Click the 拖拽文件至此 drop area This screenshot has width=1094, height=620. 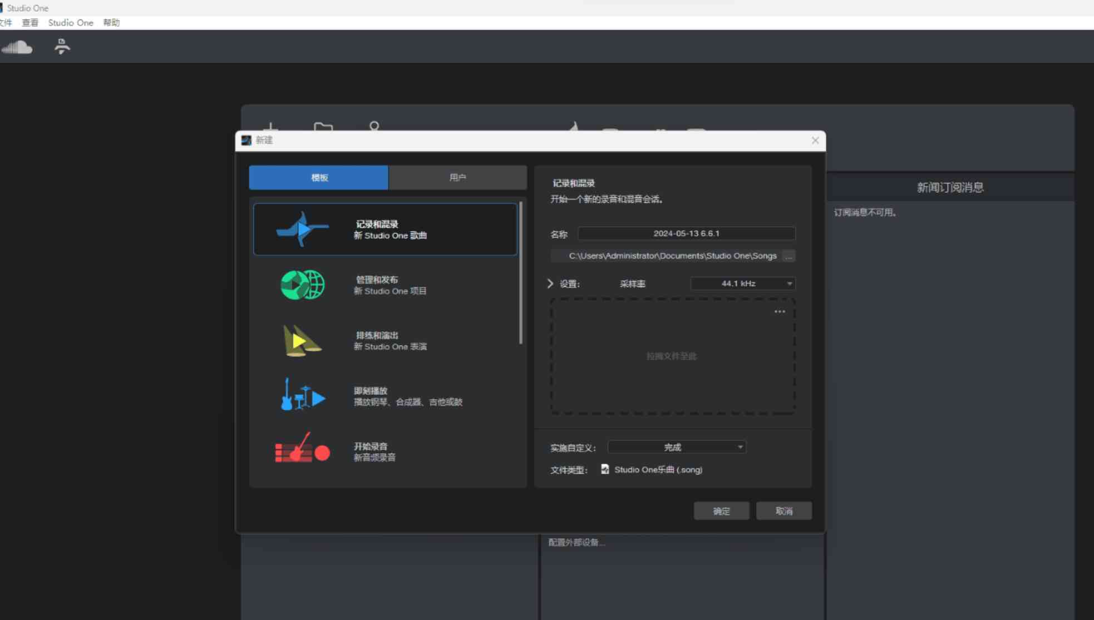(x=672, y=356)
